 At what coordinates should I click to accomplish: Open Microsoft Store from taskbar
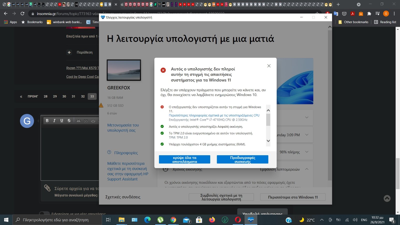(199, 220)
